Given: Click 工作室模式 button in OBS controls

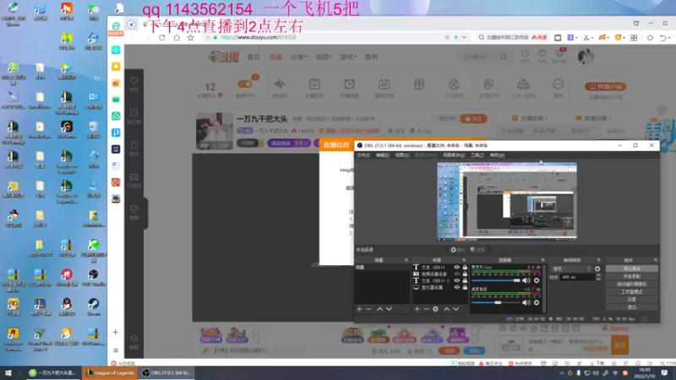Looking at the screenshot, I should point(631,291).
